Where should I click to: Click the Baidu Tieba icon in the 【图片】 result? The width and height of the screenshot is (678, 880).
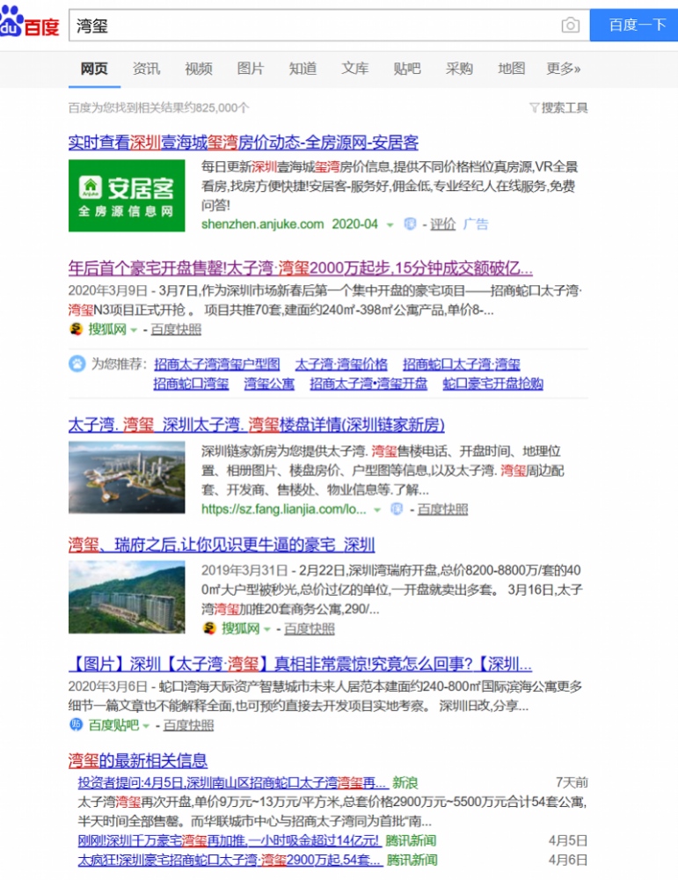[x=77, y=724]
